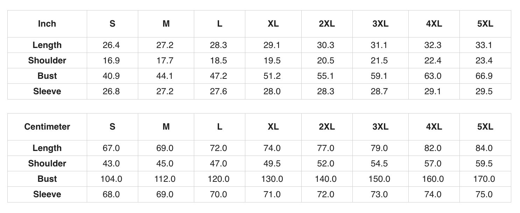
Task: Click the Centimeter table header cell
Action: pyautogui.click(x=47, y=127)
